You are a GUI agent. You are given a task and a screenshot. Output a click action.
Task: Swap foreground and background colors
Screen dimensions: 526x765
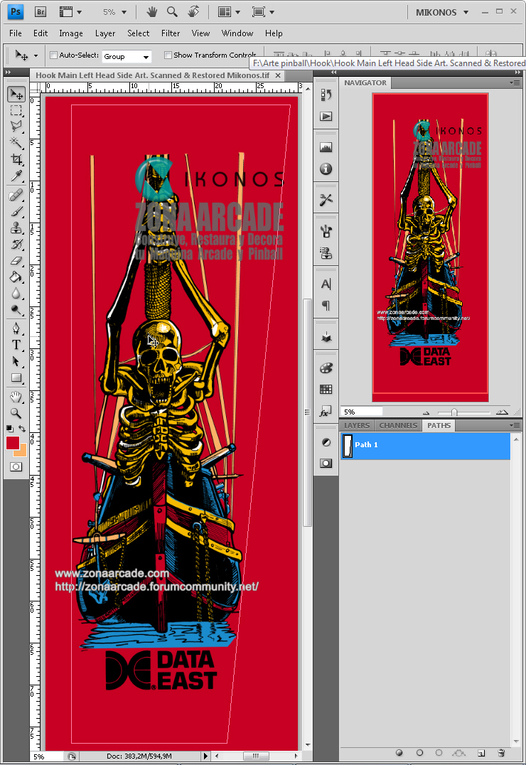pyautogui.click(x=22, y=429)
